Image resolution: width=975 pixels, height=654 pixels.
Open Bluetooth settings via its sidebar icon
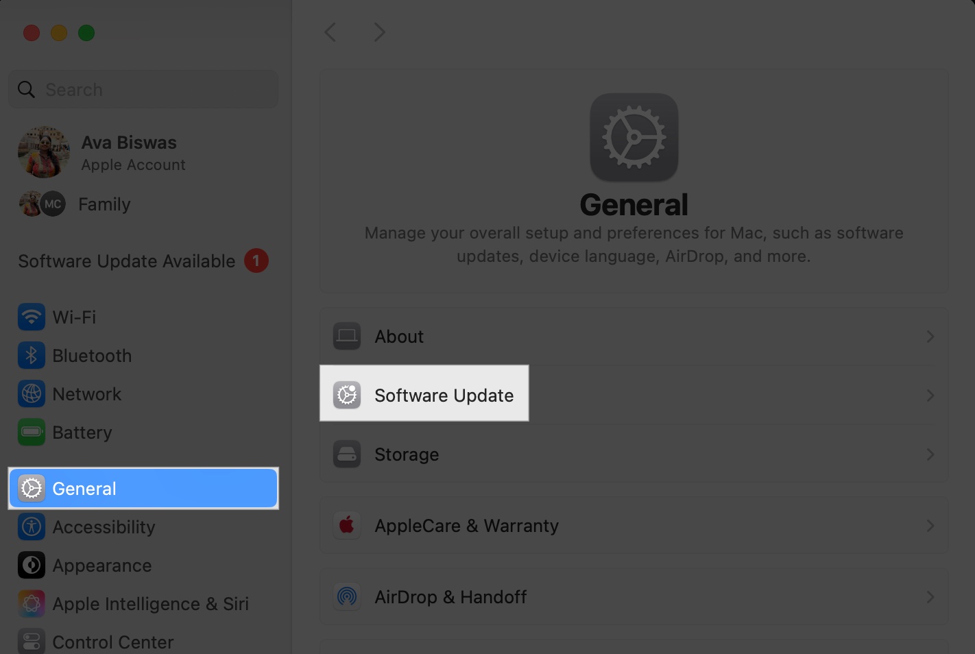pos(32,355)
